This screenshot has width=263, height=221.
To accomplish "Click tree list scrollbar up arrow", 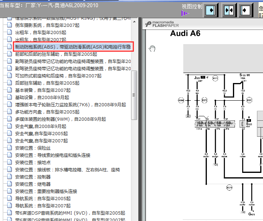I will coord(134,22).
